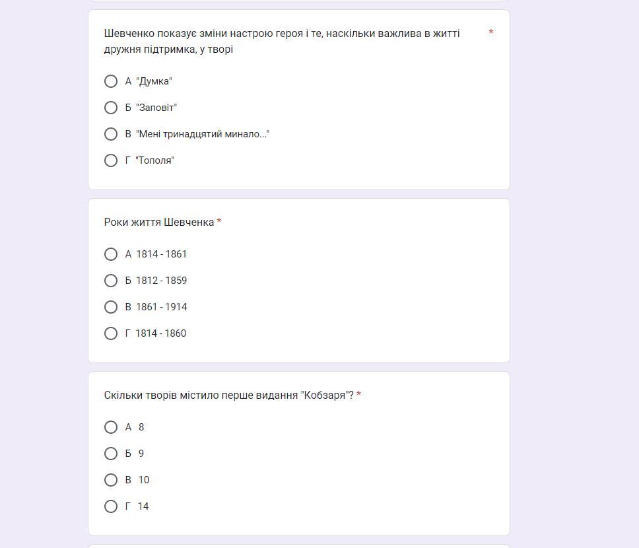Select years Б 1812 - 1859
This screenshot has height=548, width=639.
[111, 281]
